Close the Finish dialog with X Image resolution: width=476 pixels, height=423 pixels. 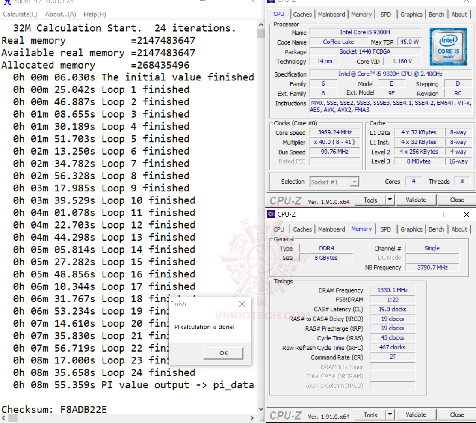point(242,304)
